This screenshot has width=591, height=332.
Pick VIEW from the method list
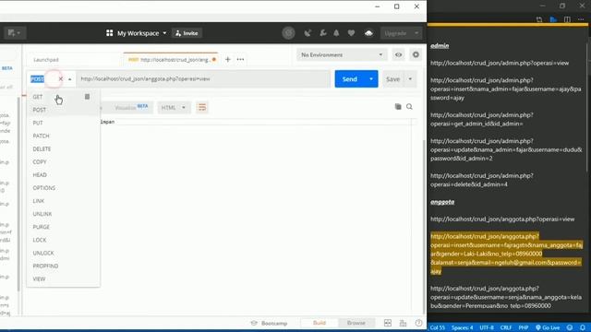click(39, 279)
